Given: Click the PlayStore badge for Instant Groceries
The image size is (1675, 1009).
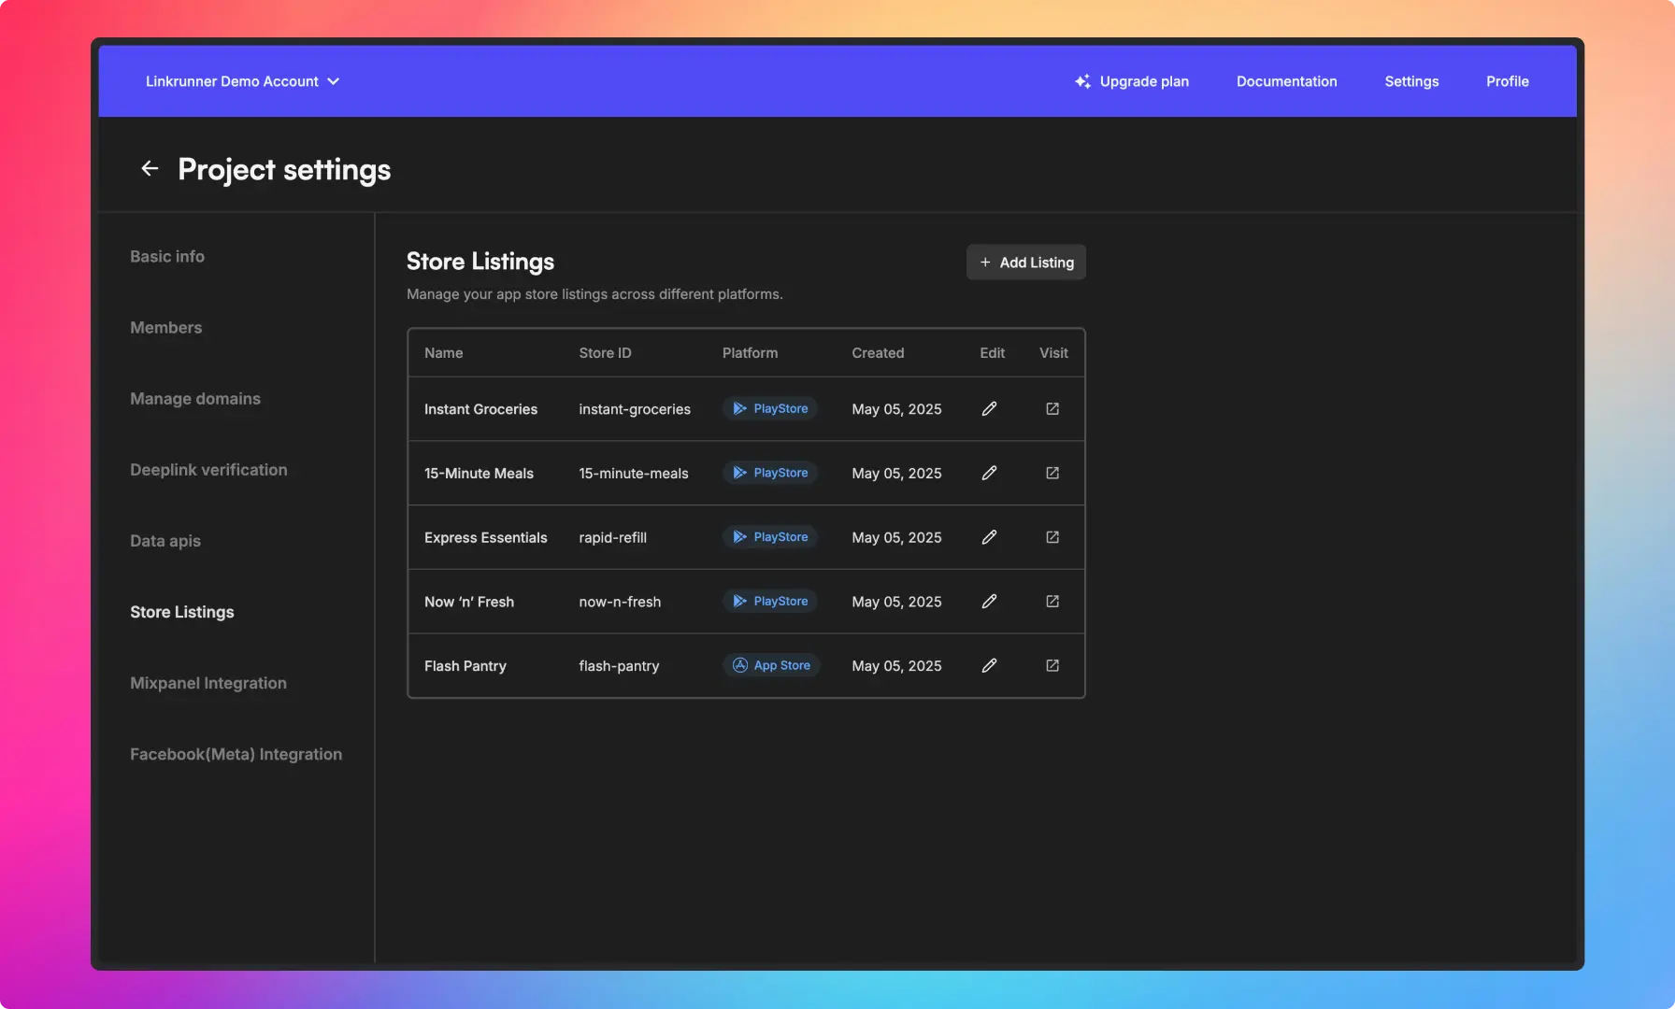Looking at the screenshot, I should 770,408.
